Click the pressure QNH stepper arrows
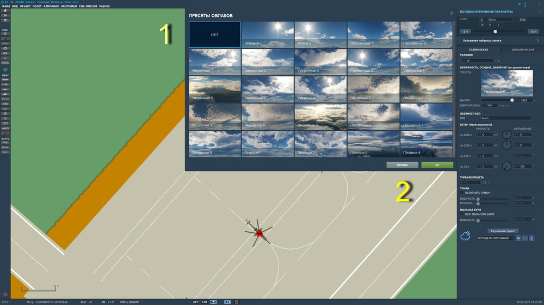The height and width of the screenshot is (305, 544). click(484, 105)
